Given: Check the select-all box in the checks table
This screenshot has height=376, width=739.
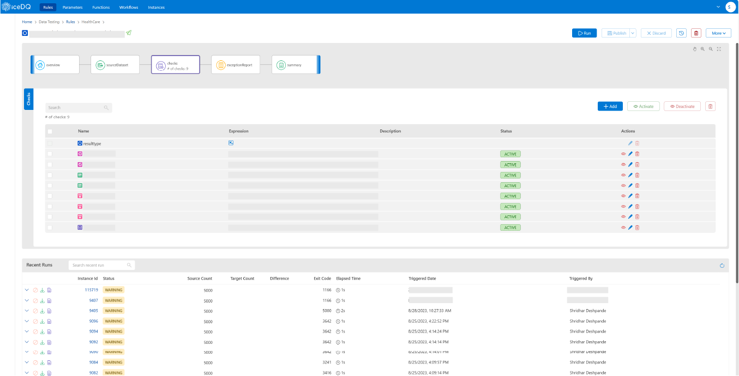Looking at the screenshot, I should pyautogui.click(x=50, y=131).
